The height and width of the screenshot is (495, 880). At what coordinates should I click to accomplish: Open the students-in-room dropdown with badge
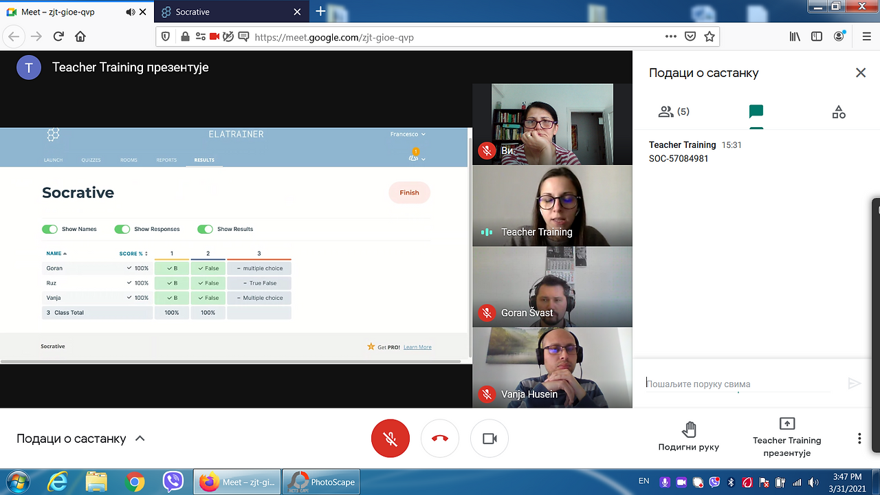click(x=416, y=156)
